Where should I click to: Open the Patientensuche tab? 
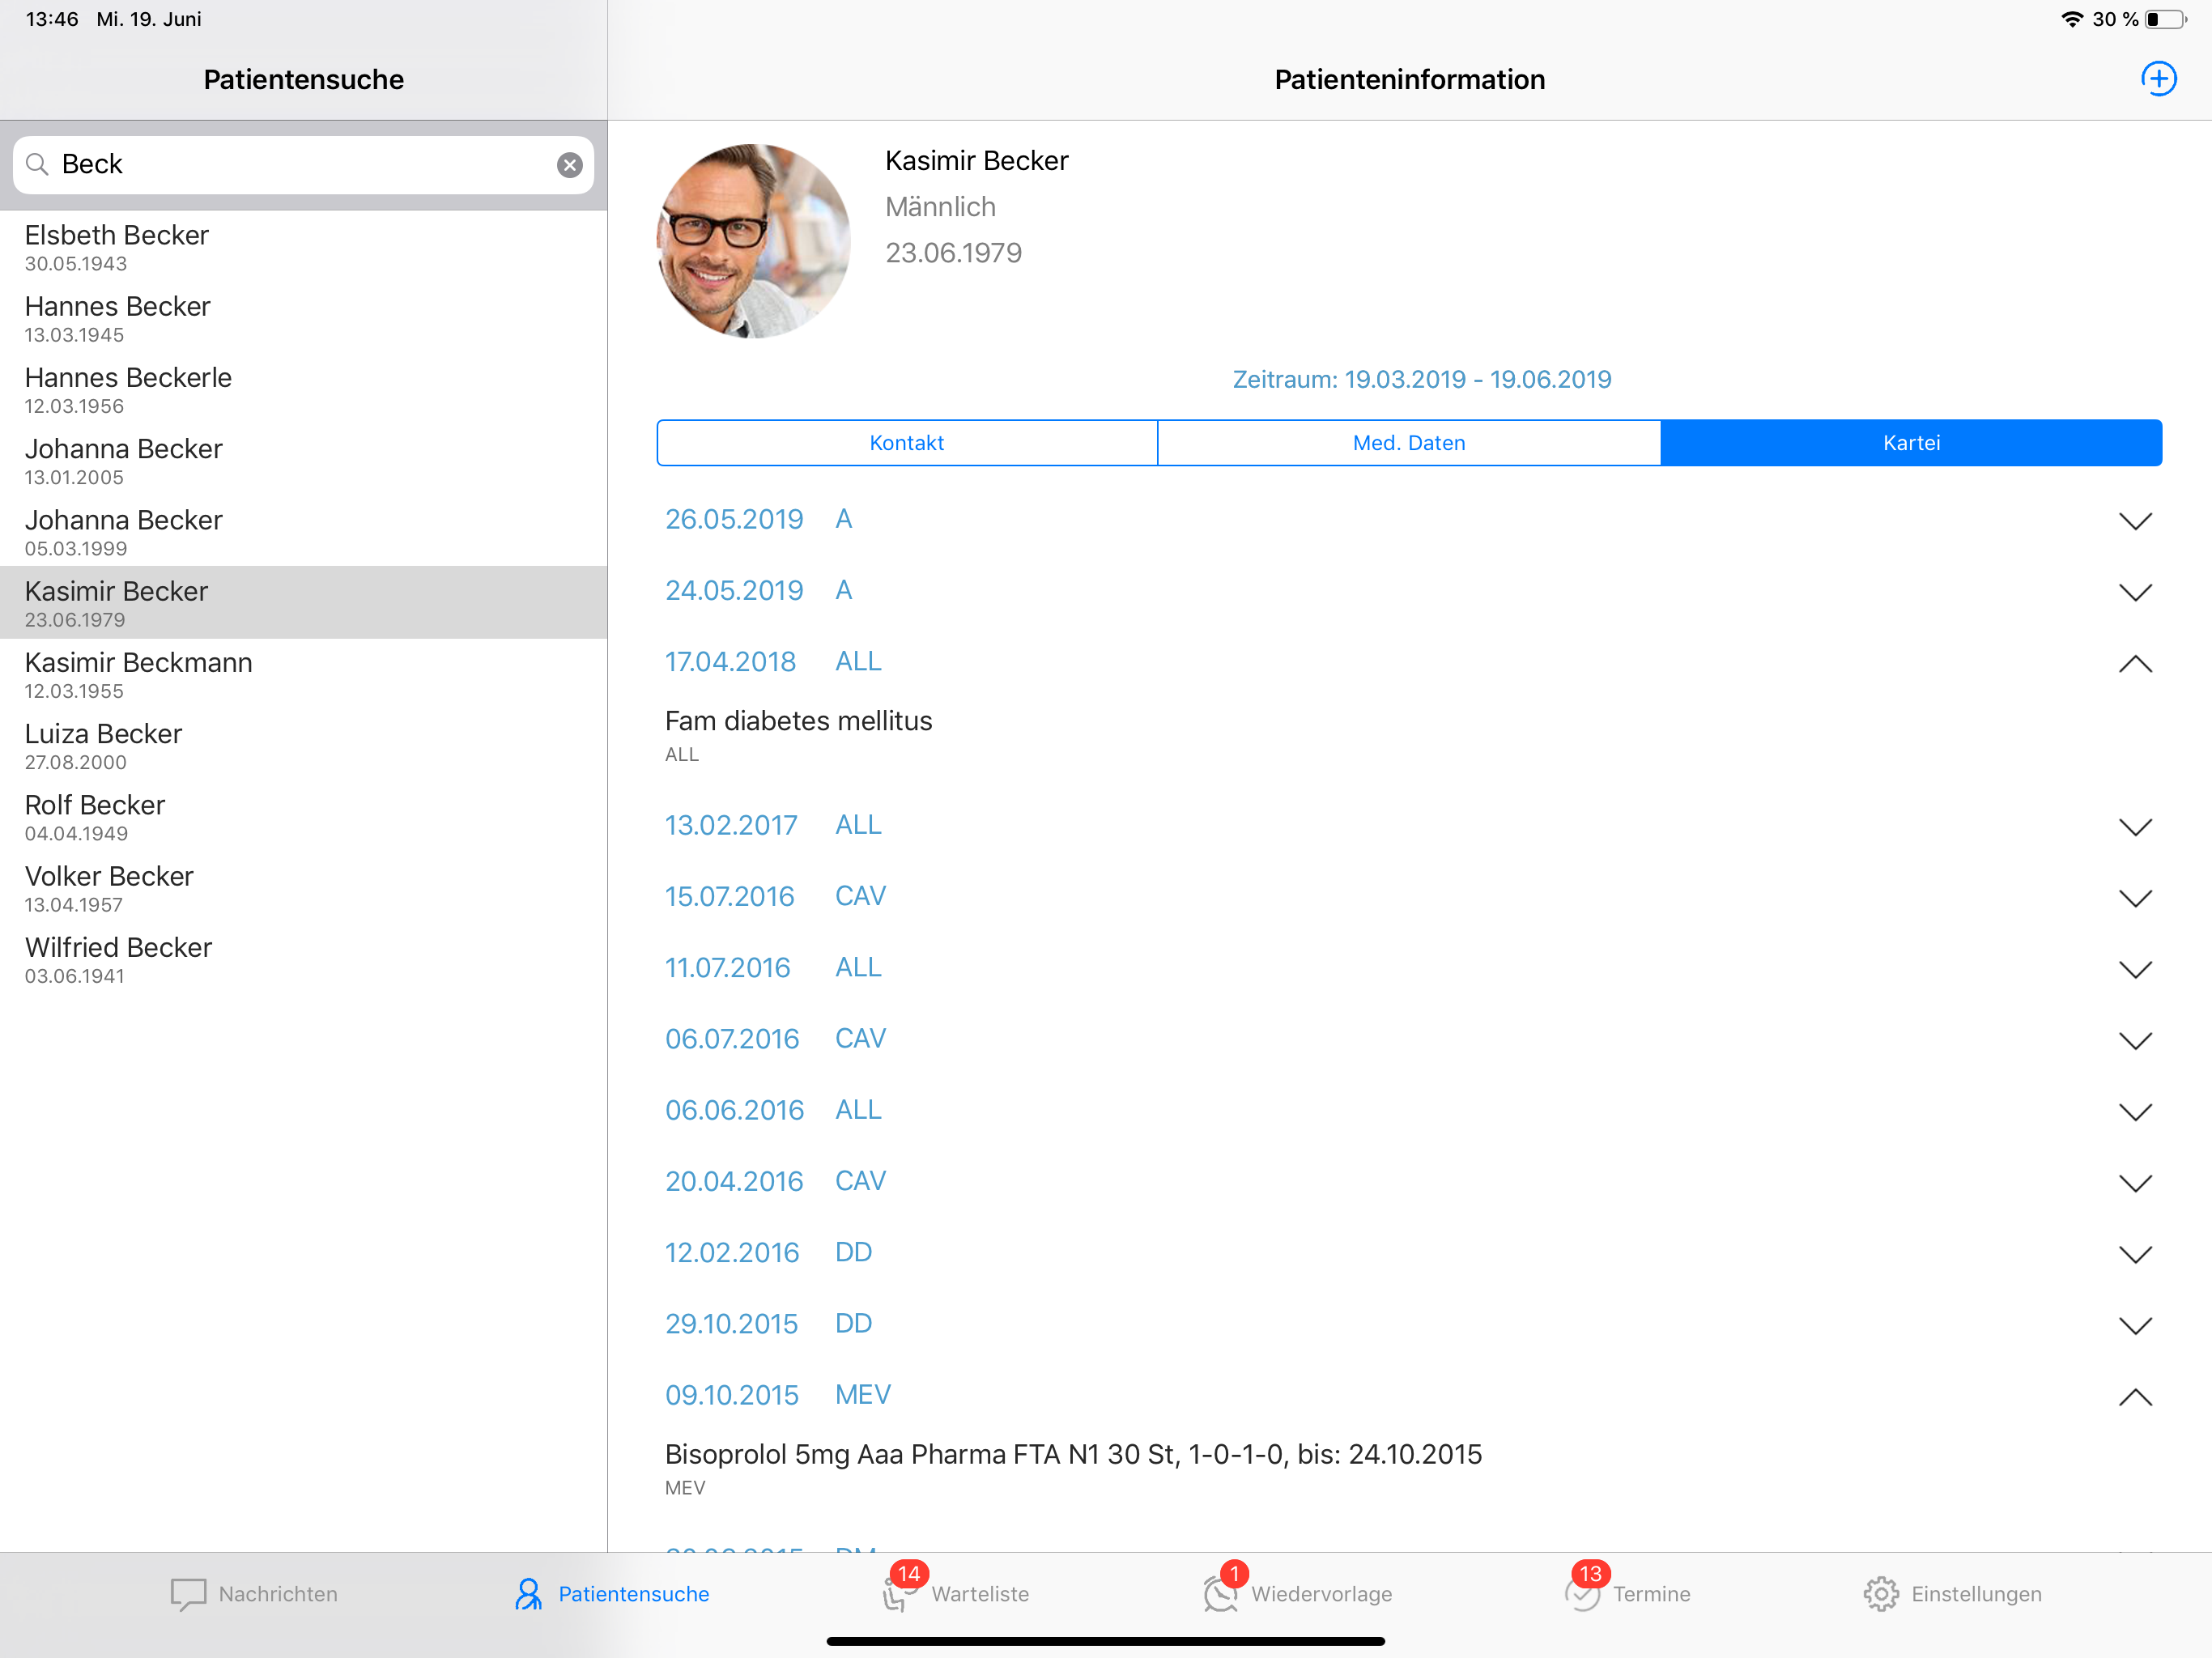click(x=611, y=1594)
